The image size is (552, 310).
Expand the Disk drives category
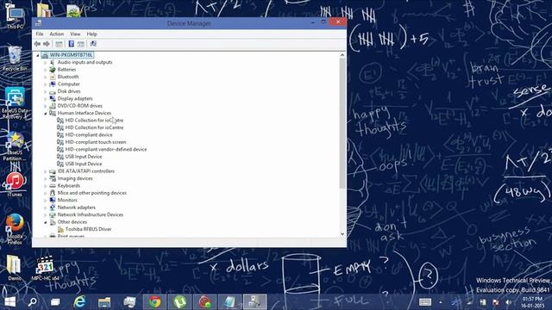pos(46,91)
